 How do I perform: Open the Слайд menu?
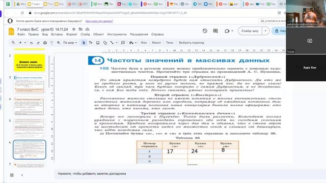(x=85, y=34)
